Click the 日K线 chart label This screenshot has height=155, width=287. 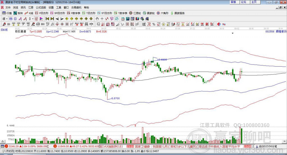[4, 30]
